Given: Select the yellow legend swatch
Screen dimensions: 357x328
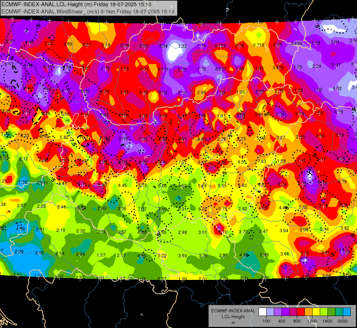Looking at the screenshot, I should pos(316,312).
